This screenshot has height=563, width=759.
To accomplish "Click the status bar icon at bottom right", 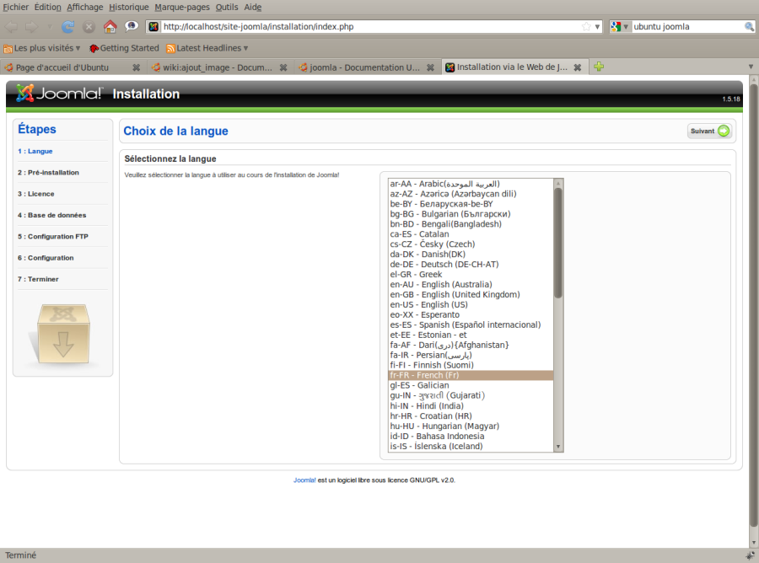I will click(x=751, y=555).
